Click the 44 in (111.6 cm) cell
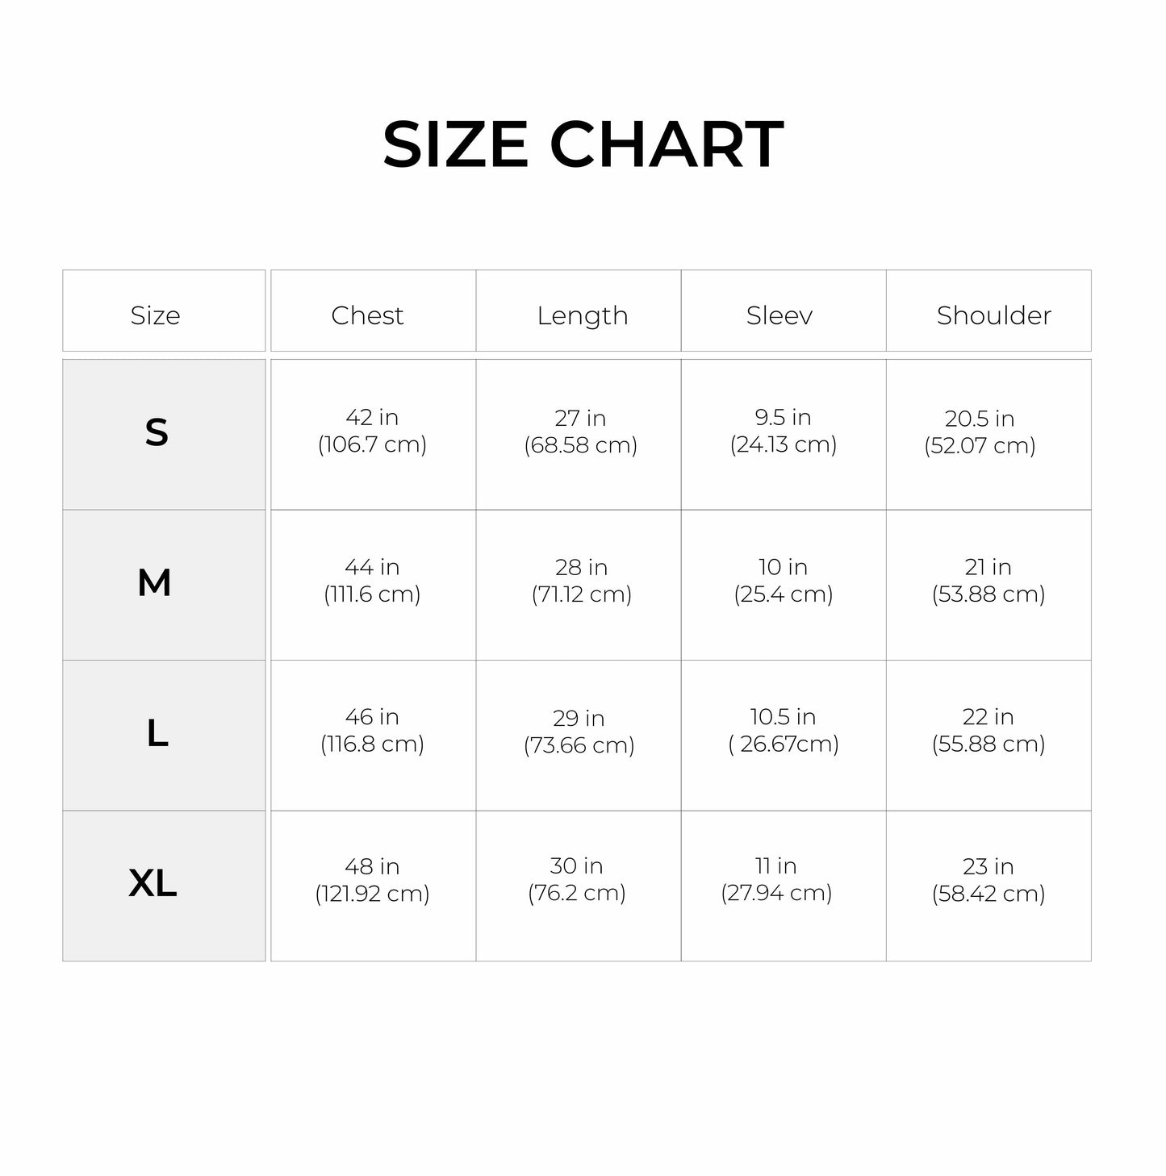 coord(372,581)
